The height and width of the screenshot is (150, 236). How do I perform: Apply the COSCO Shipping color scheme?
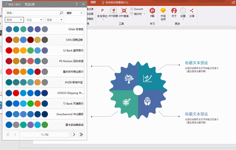point(45,93)
